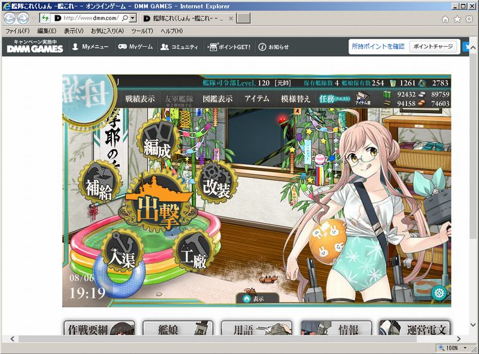Open the Myメニュー navigation item
Screen dimensions: 479x354
pyautogui.click(x=90, y=47)
